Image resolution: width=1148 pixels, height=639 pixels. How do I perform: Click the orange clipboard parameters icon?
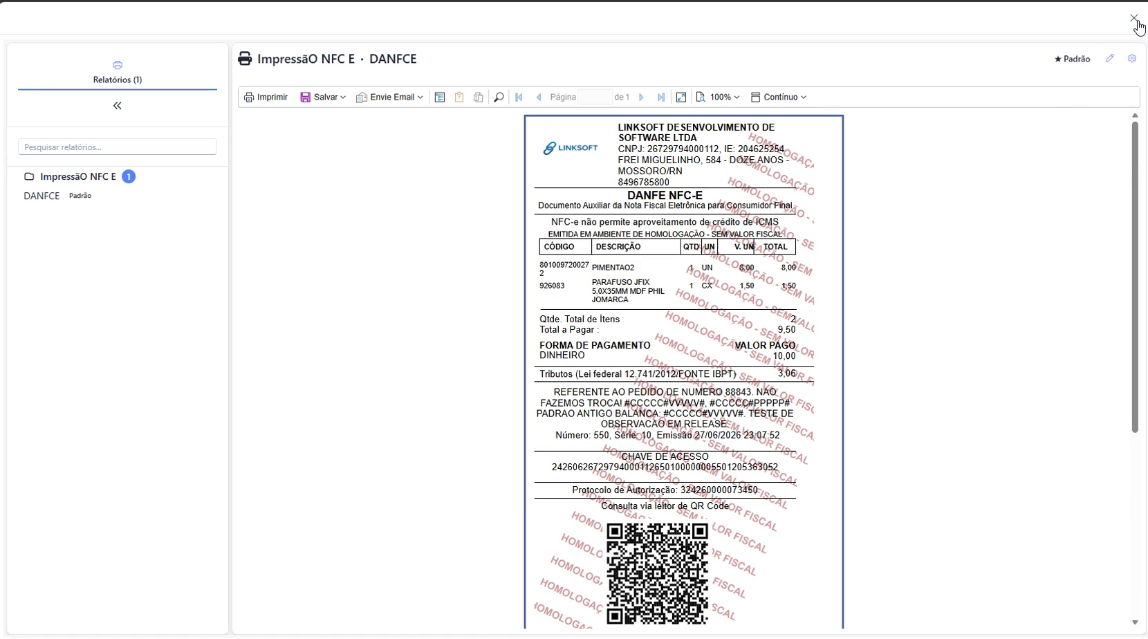[x=459, y=98]
